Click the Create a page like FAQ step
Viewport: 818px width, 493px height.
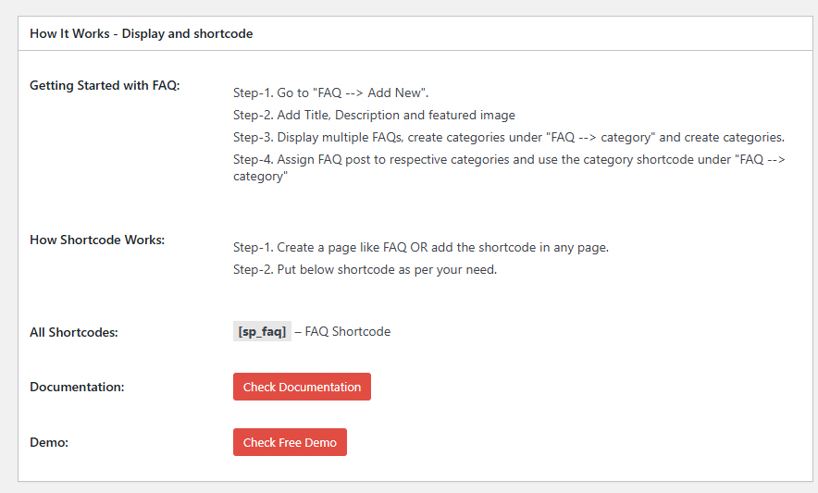(421, 247)
